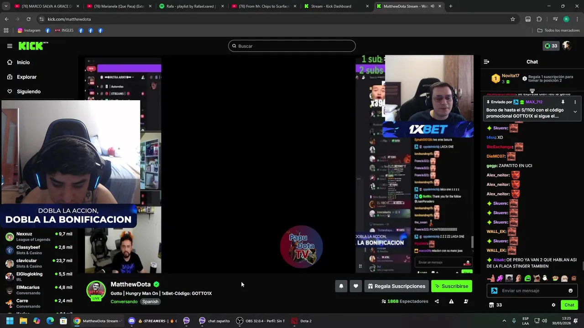This screenshot has width=584, height=328.
Task: Switch to Stream - Kick Dashboard tab
Action: 336,6
